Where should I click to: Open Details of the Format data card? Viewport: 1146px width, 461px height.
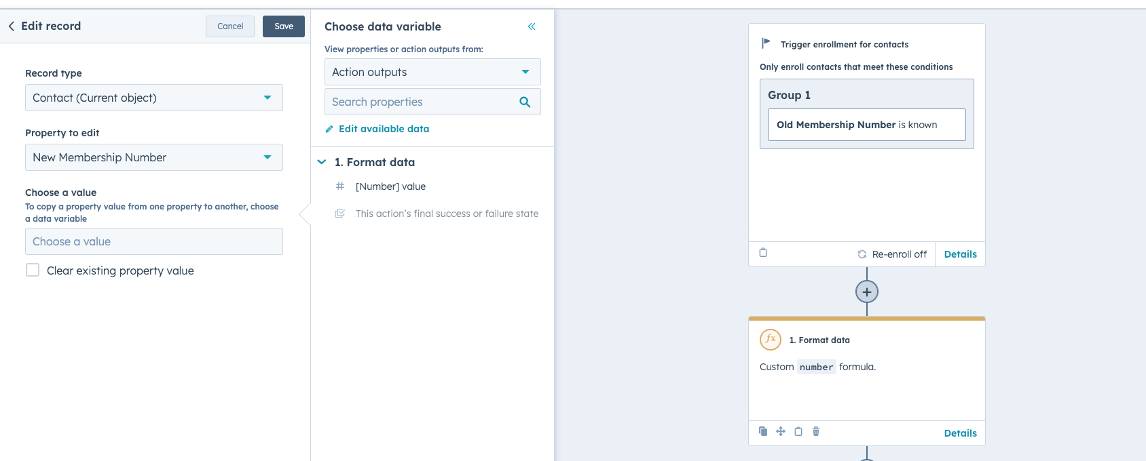tap(960, 433)
